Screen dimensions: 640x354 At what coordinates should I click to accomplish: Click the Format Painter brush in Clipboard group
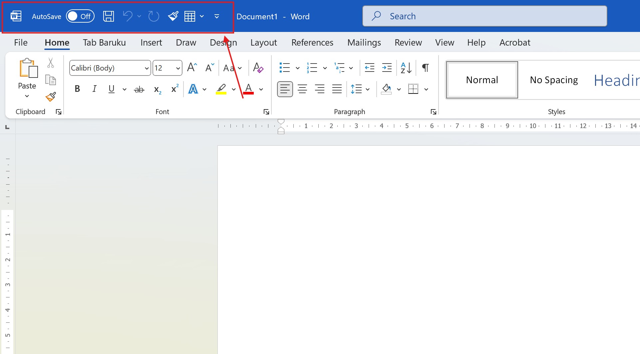51,97
